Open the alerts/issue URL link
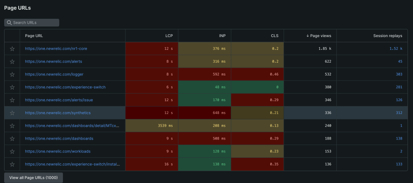Screen dimensions: 413x183 [59, 100]
